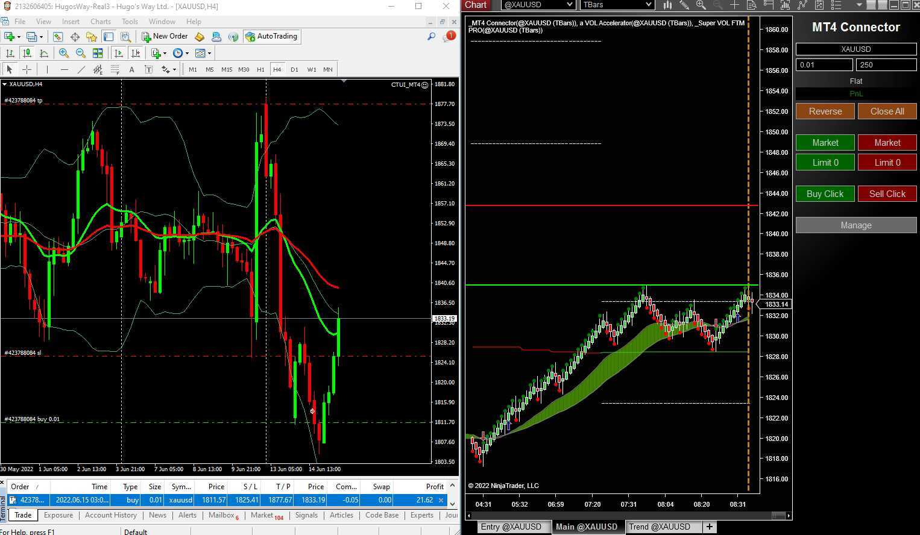Switch chart to candlestick display icon
This screenshot has width=920, height=535.
[27, 53]
